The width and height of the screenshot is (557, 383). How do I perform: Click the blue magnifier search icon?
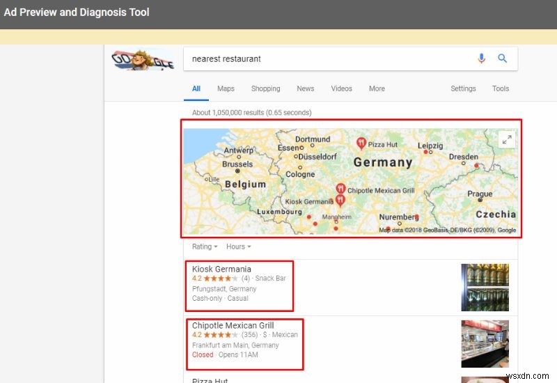point(502,58)
